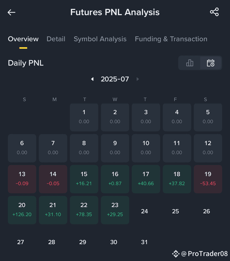This screenshot has width=230, height=261.
Task: Open day 17 showing +40.66
Action: 146,179
